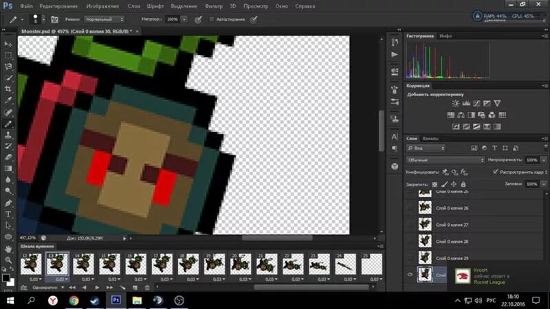The width and height of the screenshot is (550, 309).
Task: Add a Levels adjustment
Action: 466,104
